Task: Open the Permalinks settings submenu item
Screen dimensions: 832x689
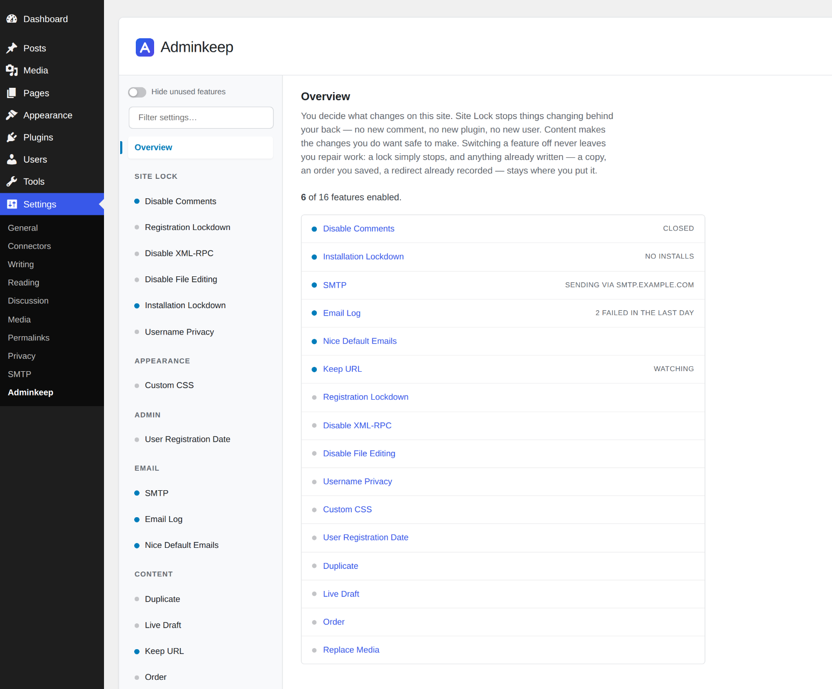Action: click(29, 338)
